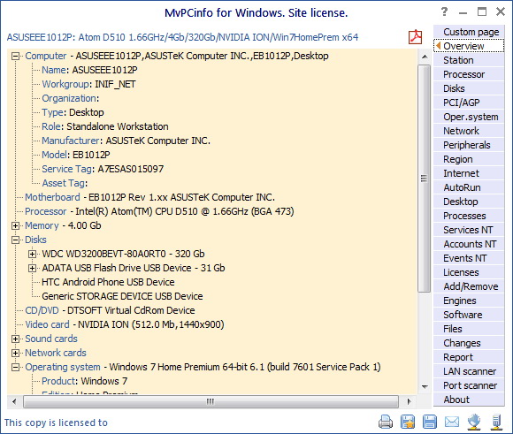Click the Product: Windows 7 row
The width and height of the screenshot is (513, 434).
tap(84, 381)
